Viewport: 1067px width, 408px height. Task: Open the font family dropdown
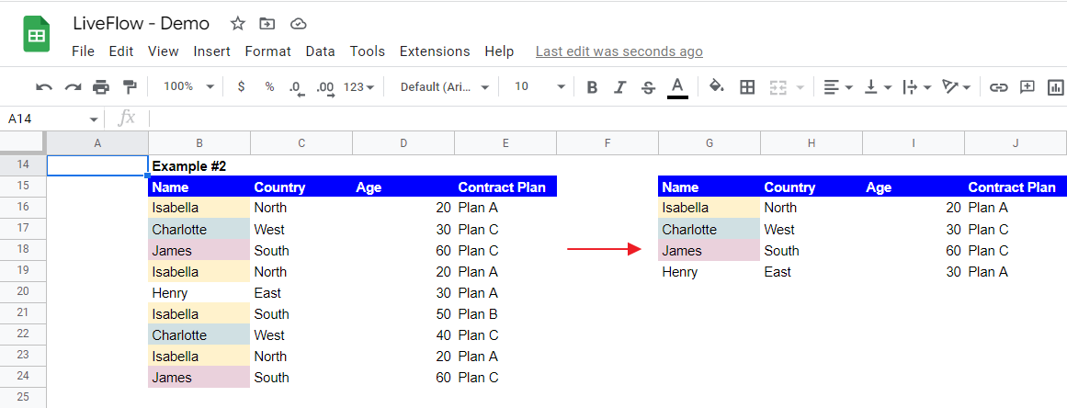(x=445, y=86)
